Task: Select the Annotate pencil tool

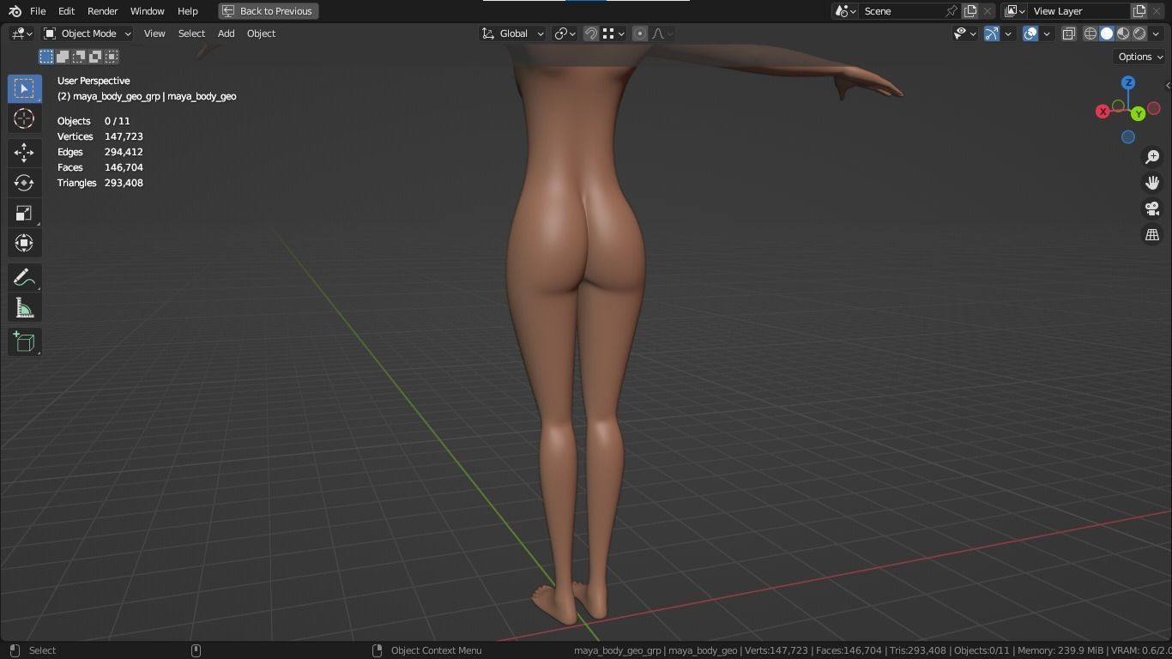Action: pyautogui.click(x=24, y=277)
